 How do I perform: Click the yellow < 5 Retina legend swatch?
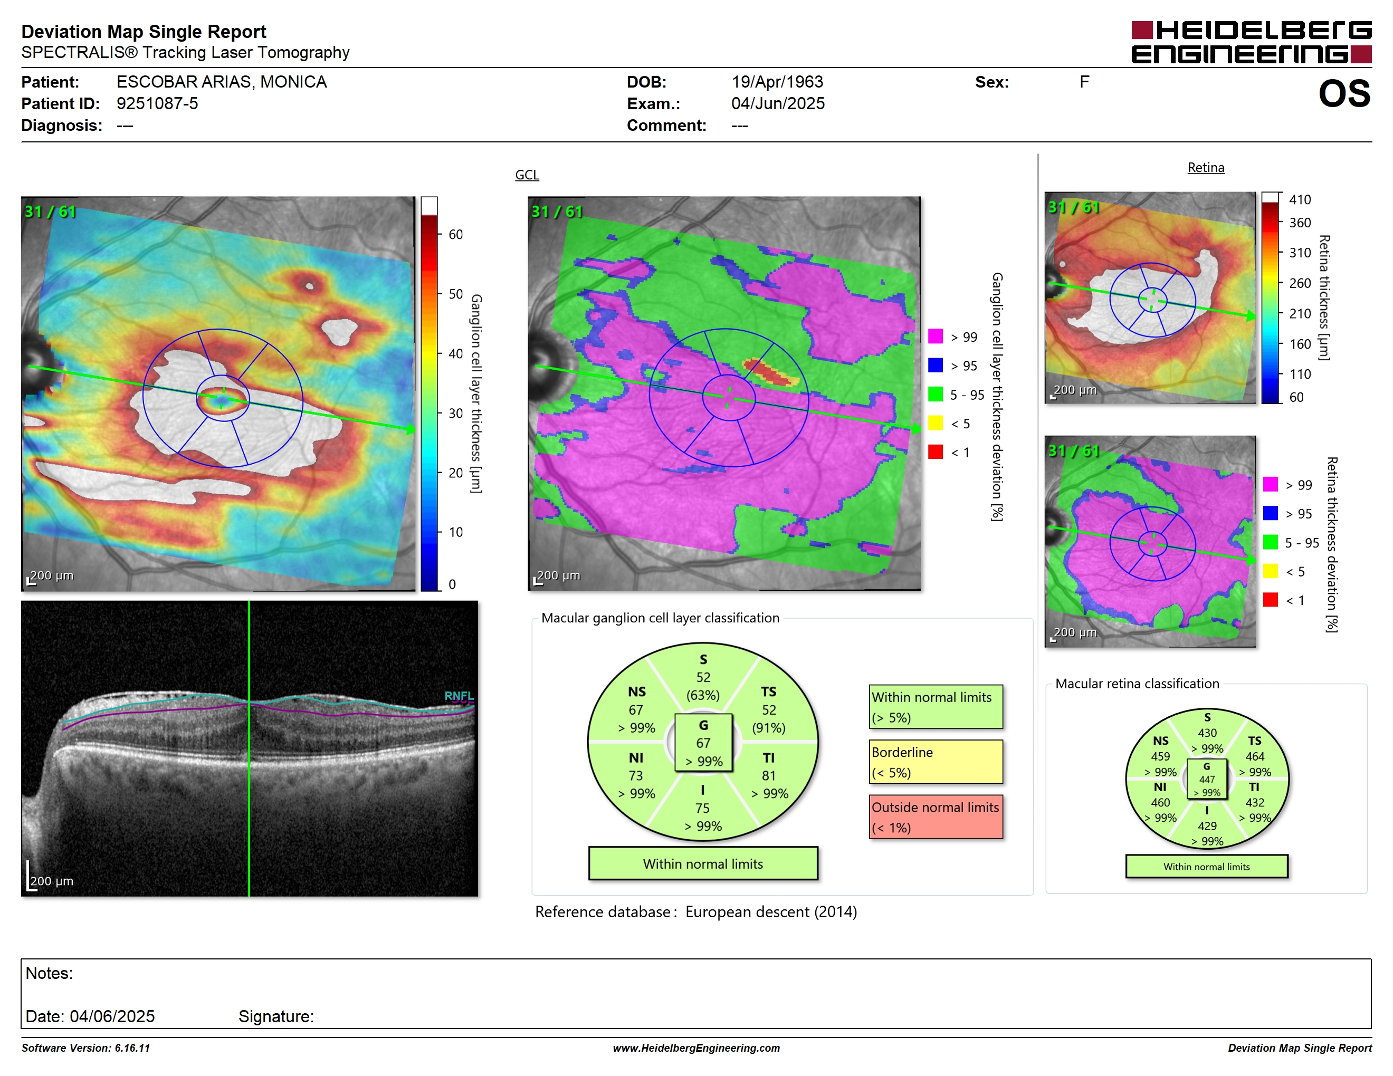click(x=1270, y=571)
